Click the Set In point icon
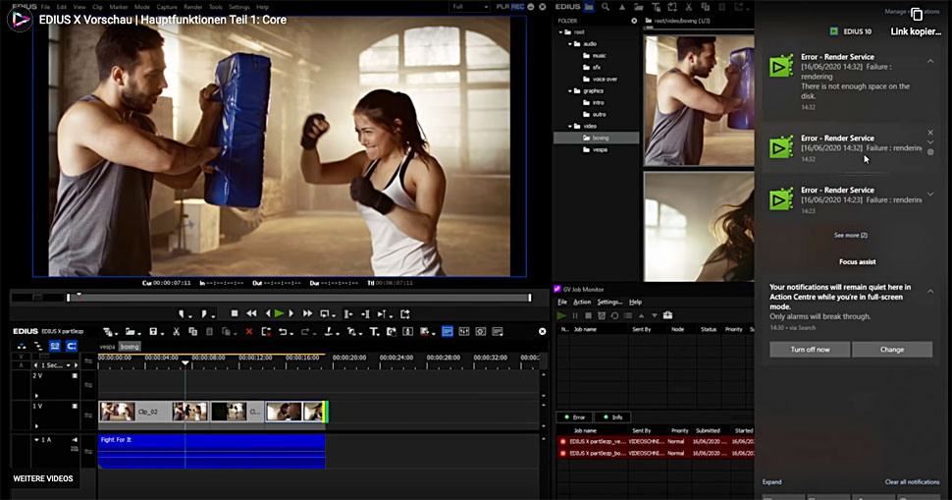 pos(182,313)
